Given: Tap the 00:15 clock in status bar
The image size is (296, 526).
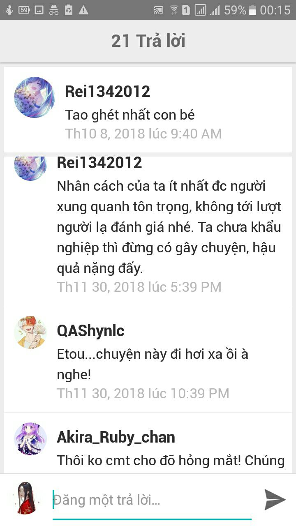Looking at the screenshot, I should (x=275, y=10).
